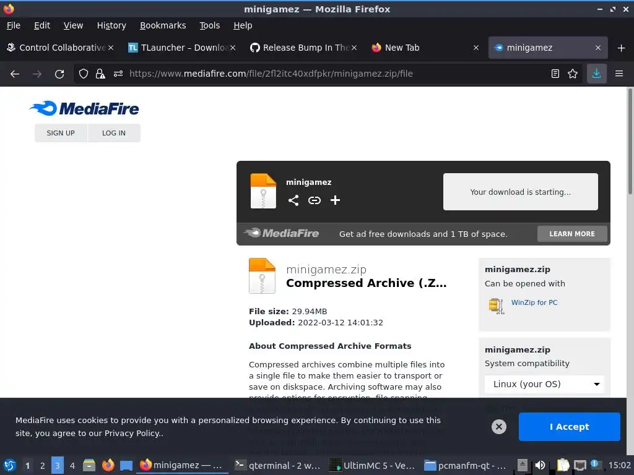
Task: Click the LOG IN button
Action: pos(114,133)
